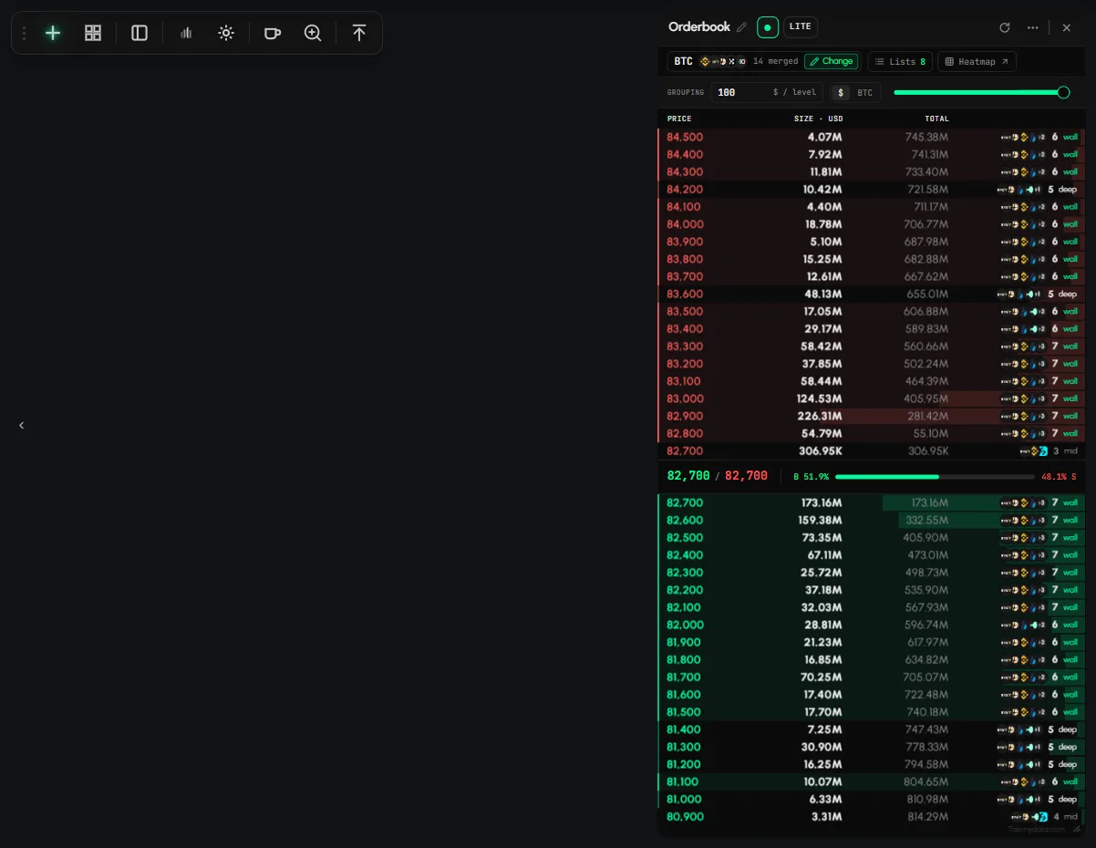The height and width of the screenshot is (848, 1096).
Task: Click the buy/sell ratio bar
Action: pyautogui.click(x=935, y=477)
